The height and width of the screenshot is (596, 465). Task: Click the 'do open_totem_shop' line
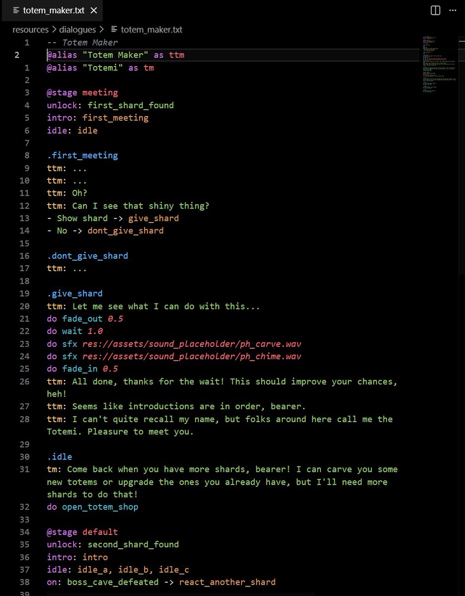[x=93, y=507]
